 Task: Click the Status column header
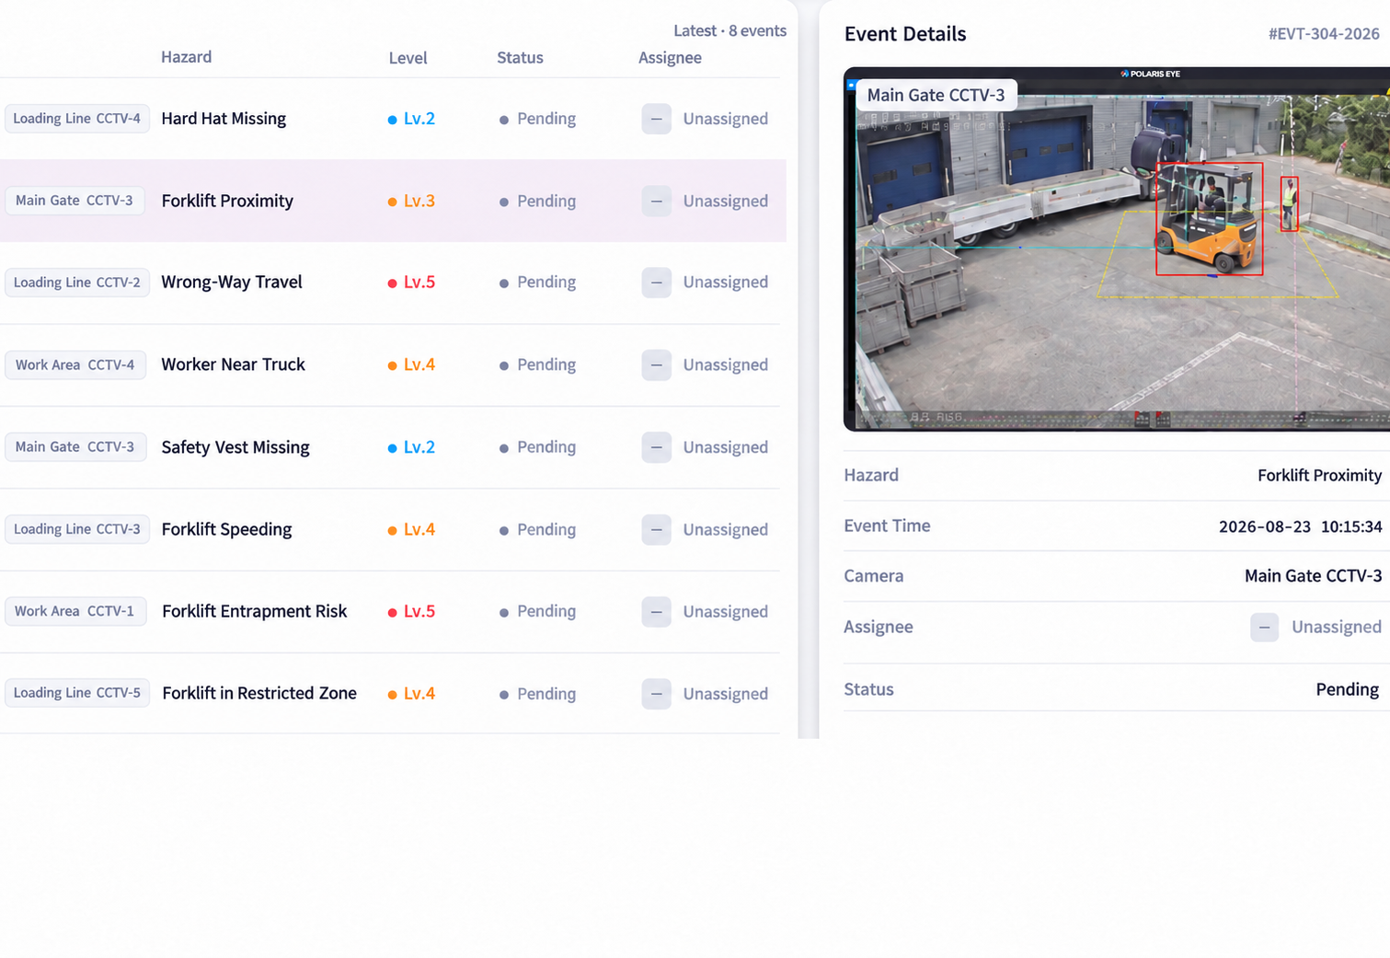[x=520, y=58]
